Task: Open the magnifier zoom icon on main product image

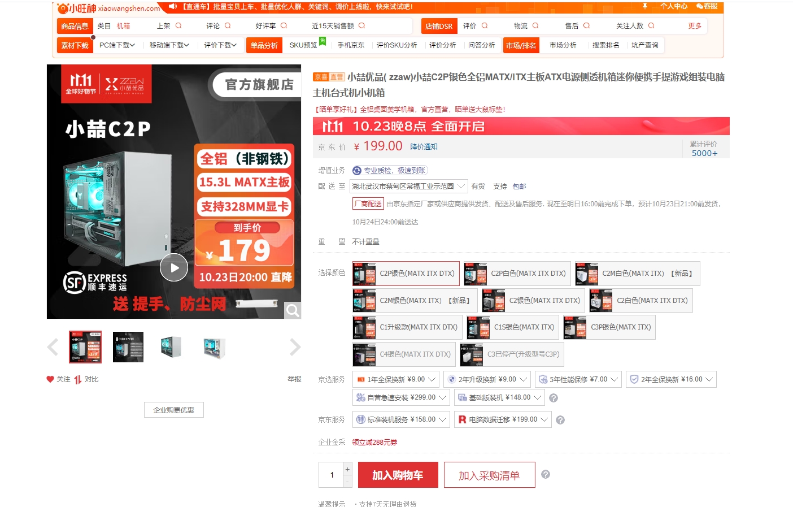Action: pyautogui.click(x=292, y=311)
